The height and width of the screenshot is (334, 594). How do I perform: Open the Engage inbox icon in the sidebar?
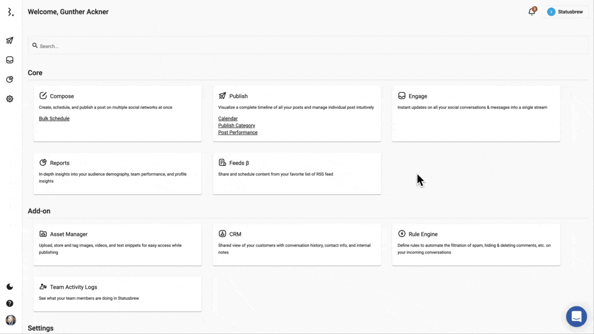click(10, 60)
